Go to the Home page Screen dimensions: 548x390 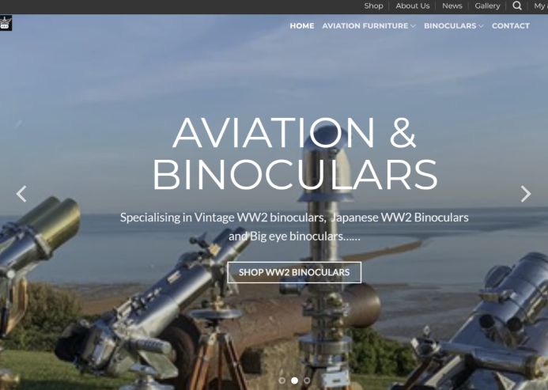[302, 26]
